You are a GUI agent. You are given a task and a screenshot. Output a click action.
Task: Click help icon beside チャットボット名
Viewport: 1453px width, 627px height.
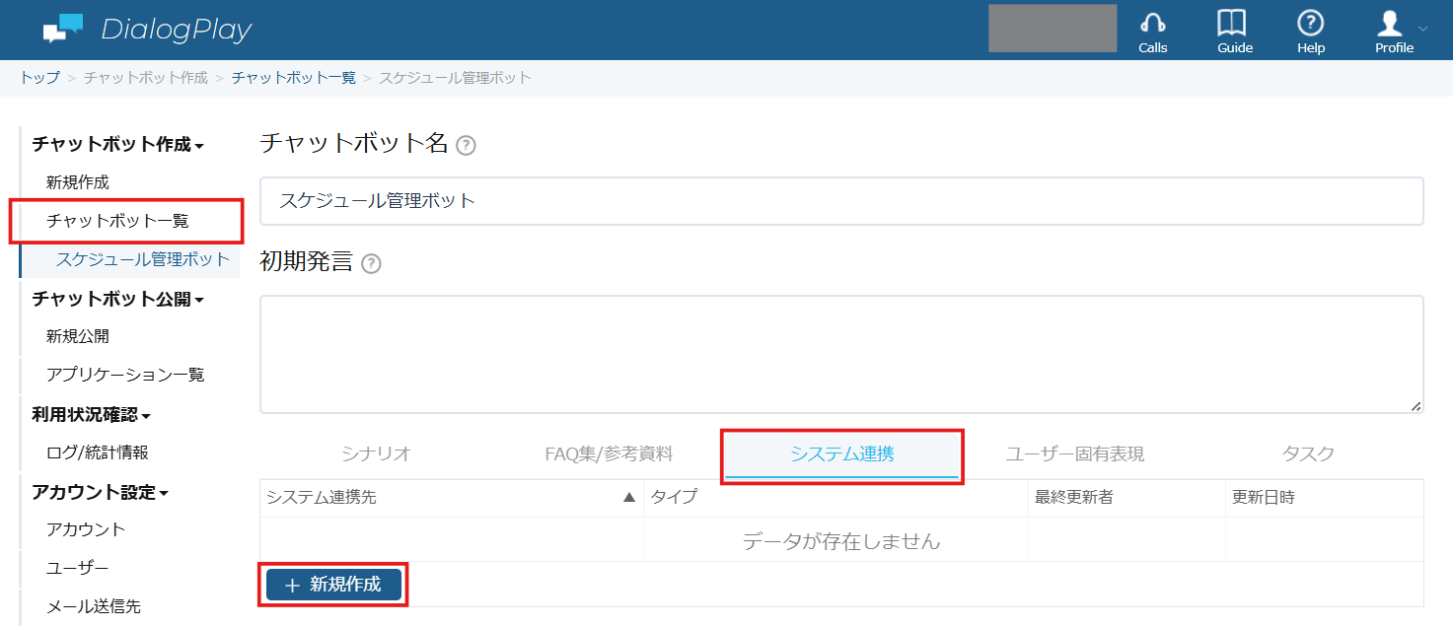[467, 146]
